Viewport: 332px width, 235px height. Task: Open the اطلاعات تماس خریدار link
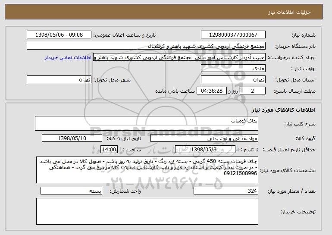tap(68, 57)
